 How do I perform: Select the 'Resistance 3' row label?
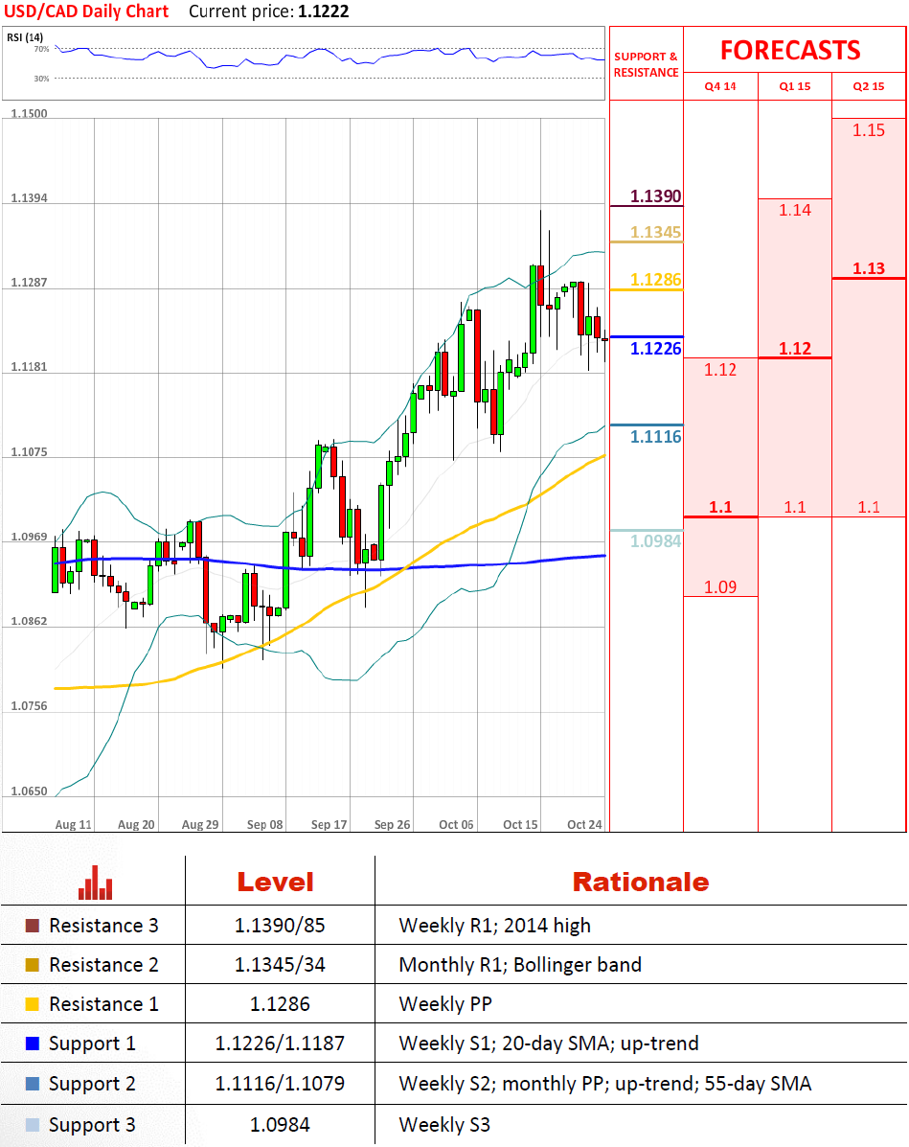coord(103,926)
